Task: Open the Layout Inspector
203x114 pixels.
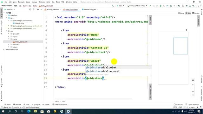Action: 192,104
